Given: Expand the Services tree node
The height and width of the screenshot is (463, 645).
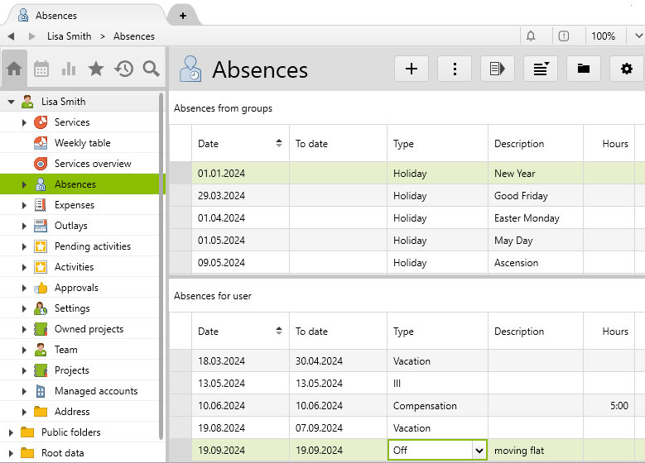Looking at the screenshot, I should click(x=25, y=122).
